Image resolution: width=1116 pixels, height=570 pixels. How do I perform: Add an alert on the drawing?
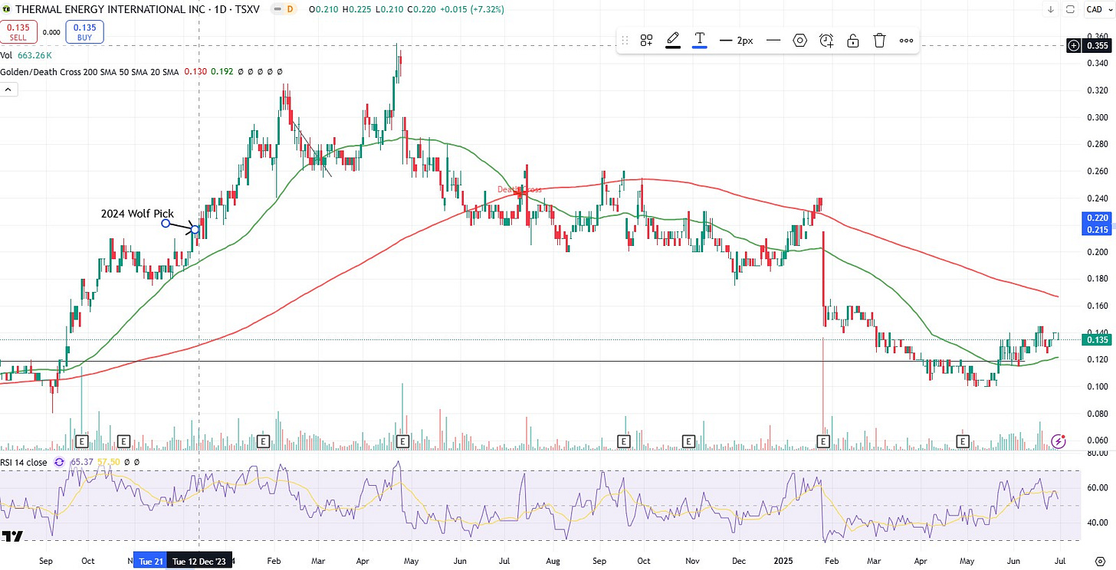coord(826,41)
